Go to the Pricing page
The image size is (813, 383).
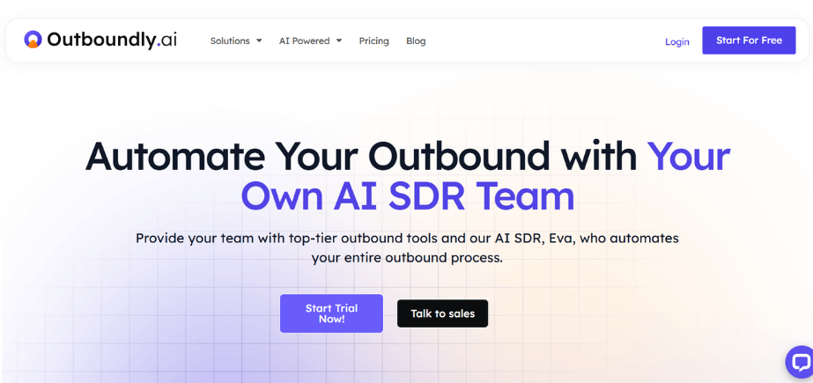click(373, 41)
